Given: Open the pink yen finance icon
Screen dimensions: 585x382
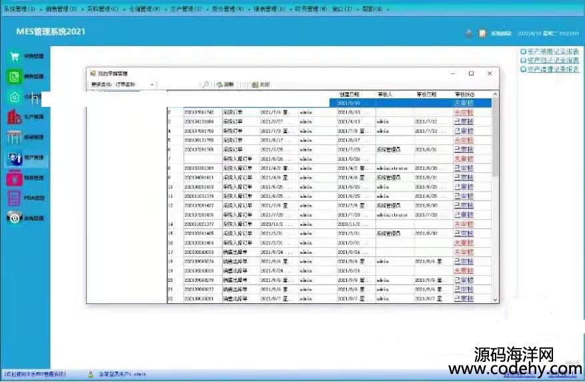Looking at the screenshot, I should (14, 178).
